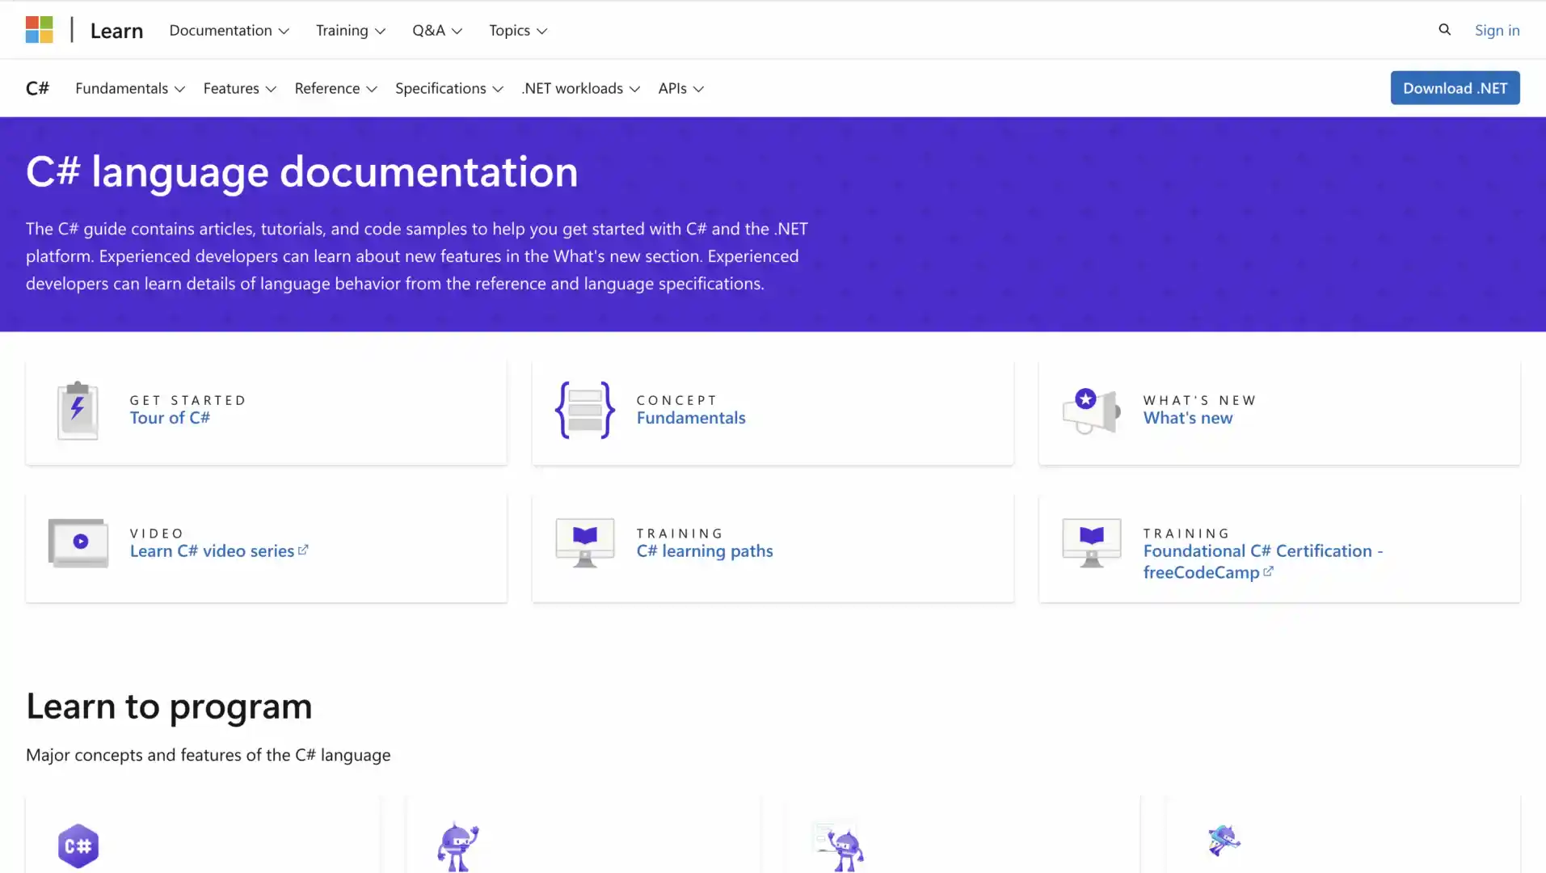Click the C# section title link
Screen dimensions: 1546x873
coord(37,88)
